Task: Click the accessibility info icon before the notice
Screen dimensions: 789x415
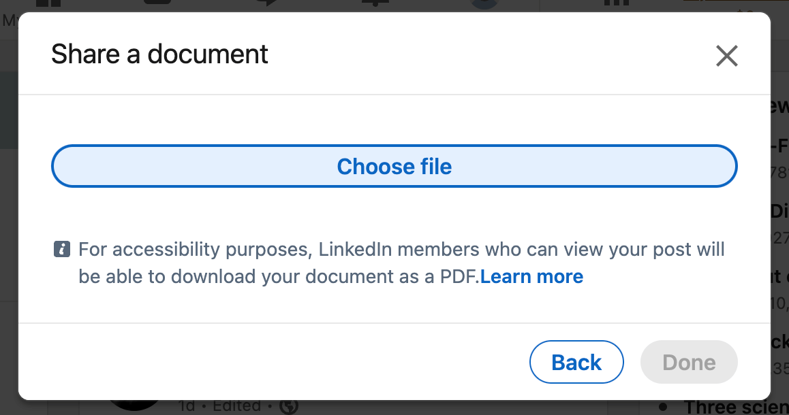Action: pyautogui.click(x=62, y=249)
